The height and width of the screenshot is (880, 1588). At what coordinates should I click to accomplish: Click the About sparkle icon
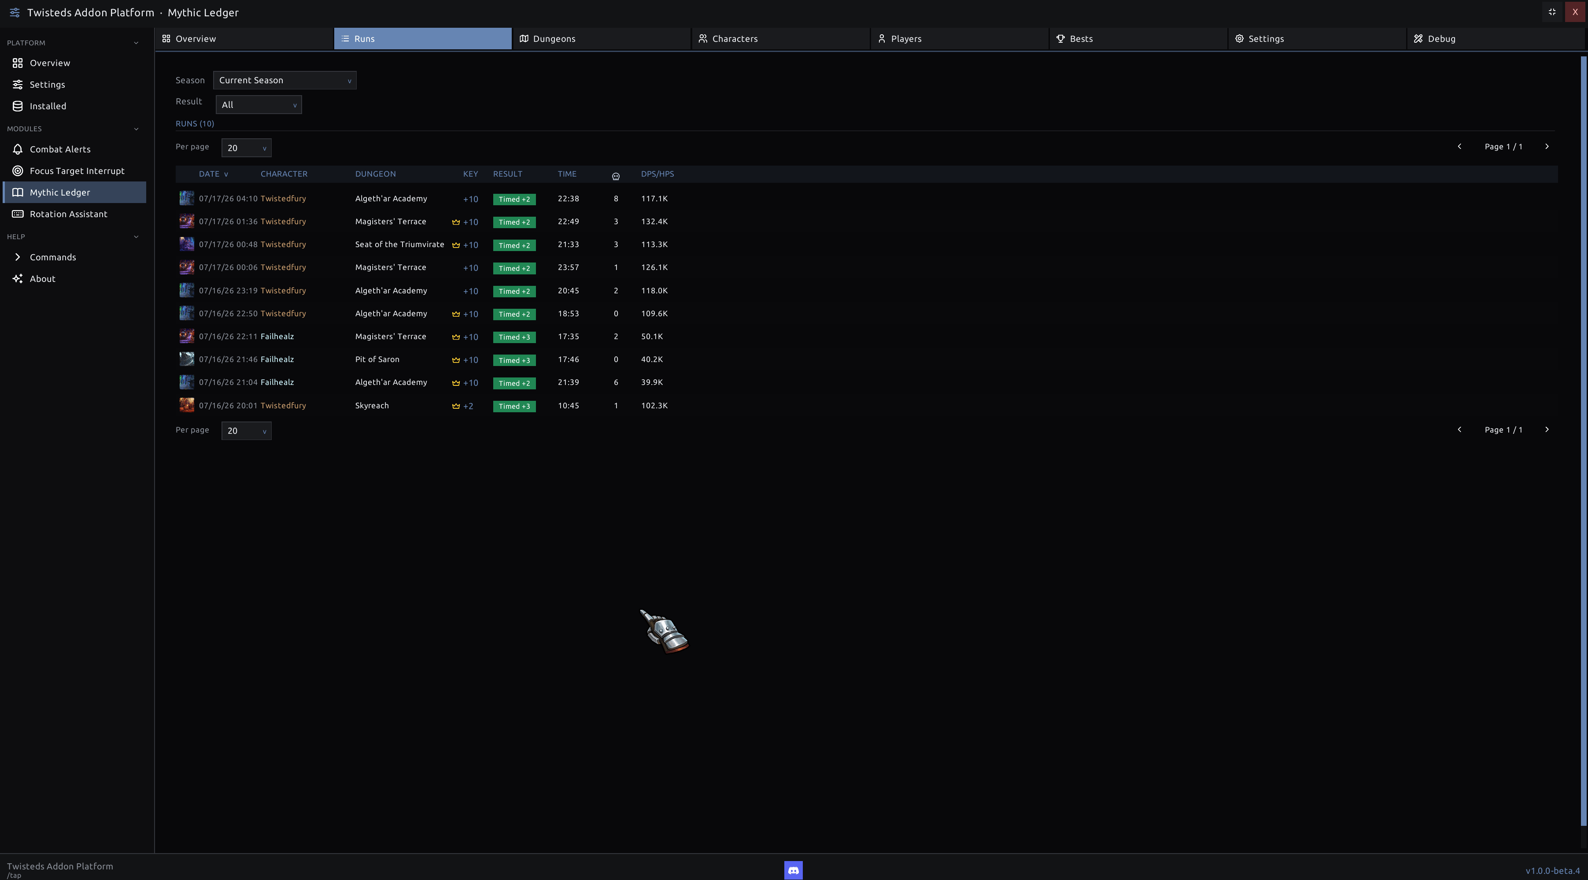tap(18, 279)
